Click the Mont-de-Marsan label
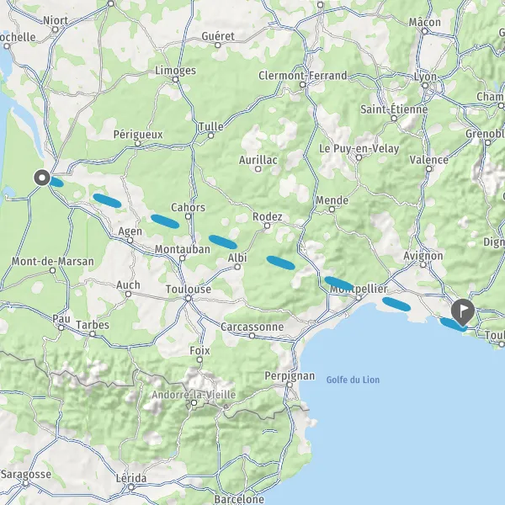This screenshot has height=505, width=505. [x=53, y=262]
